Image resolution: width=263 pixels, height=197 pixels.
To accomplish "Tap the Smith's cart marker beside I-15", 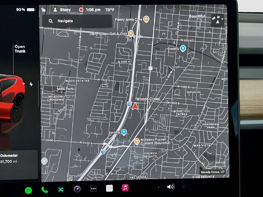I will pos(124,132).
